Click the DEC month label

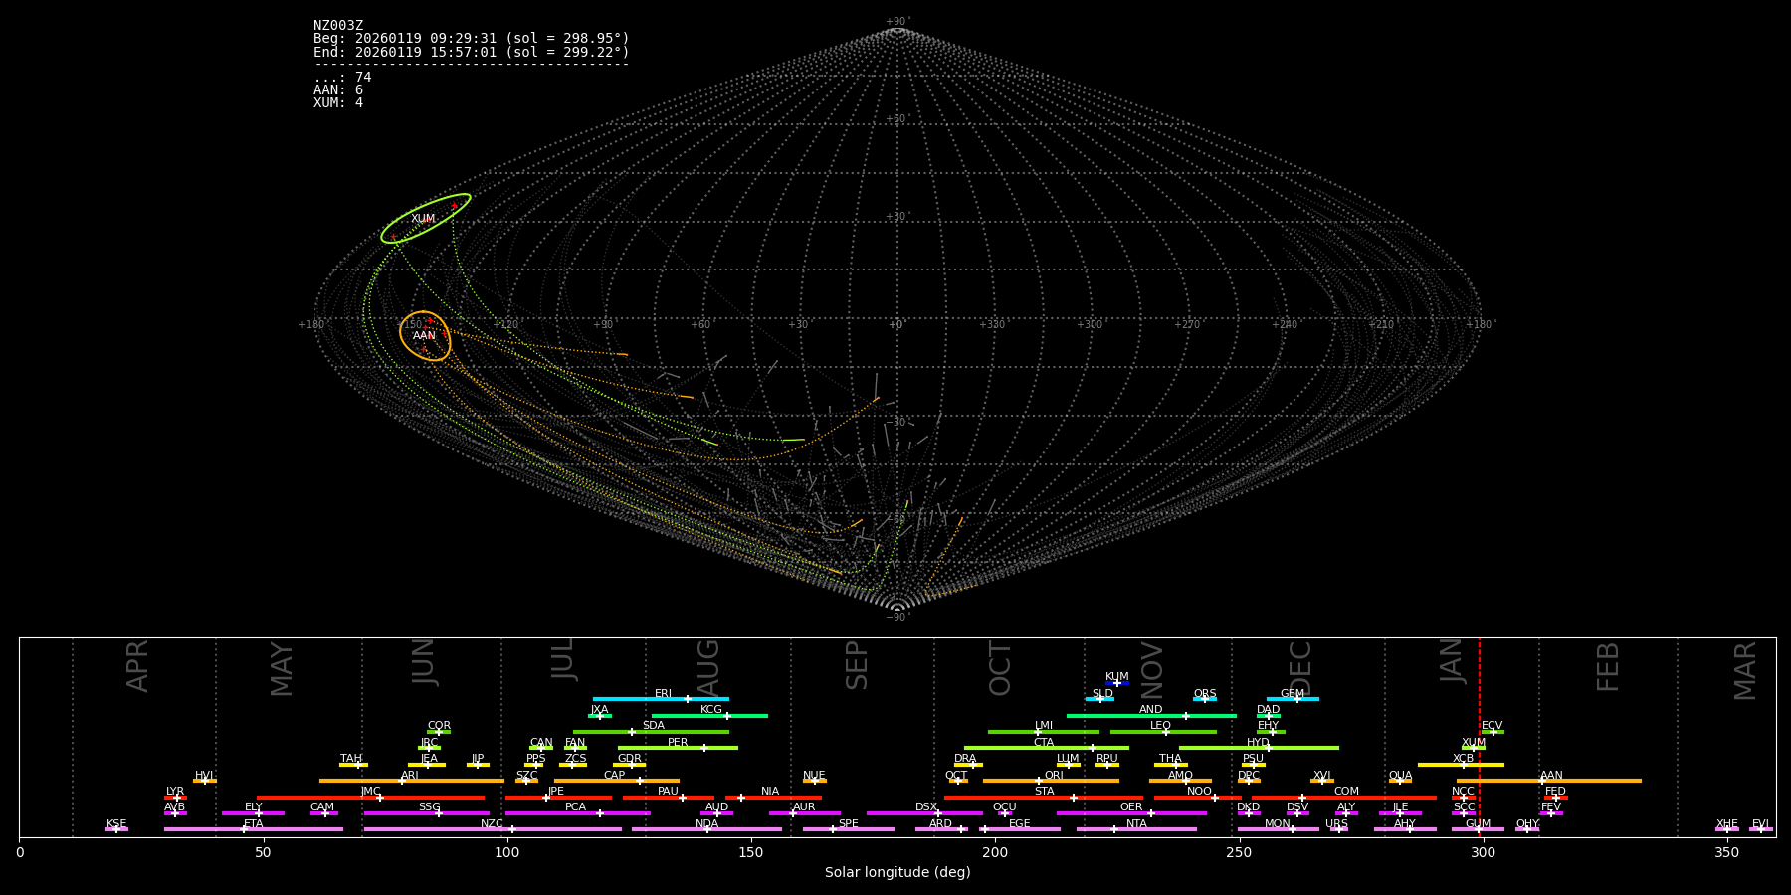coord(1300,667)
